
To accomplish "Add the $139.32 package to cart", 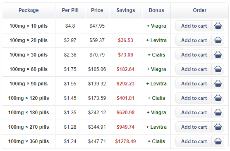I will point(194,84).
